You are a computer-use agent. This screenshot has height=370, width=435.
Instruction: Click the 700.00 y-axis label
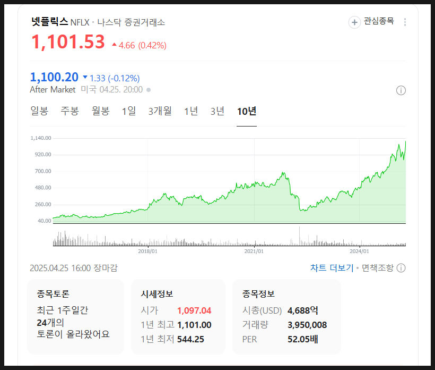point(43,171)
